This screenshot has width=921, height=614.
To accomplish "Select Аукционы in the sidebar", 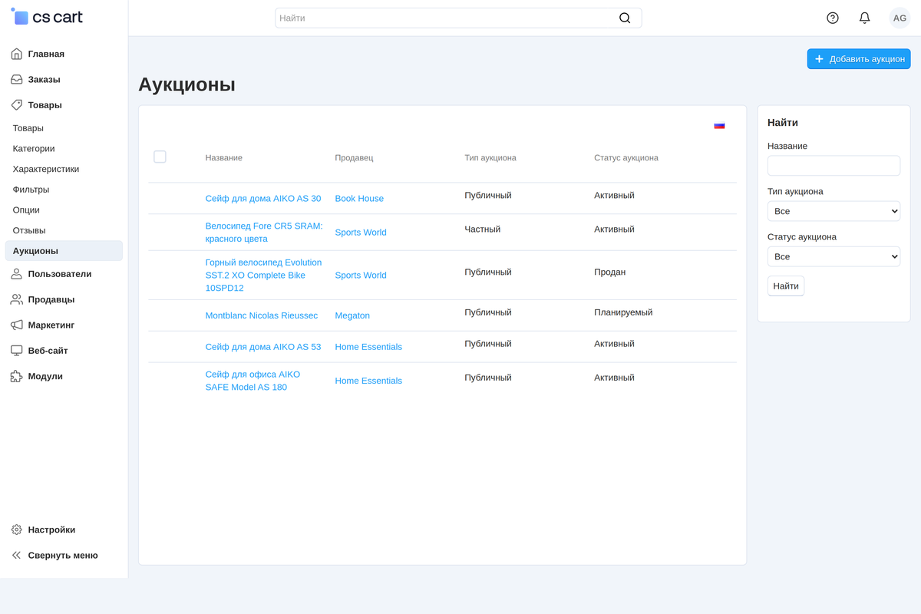I will click(x=64, y=251).
